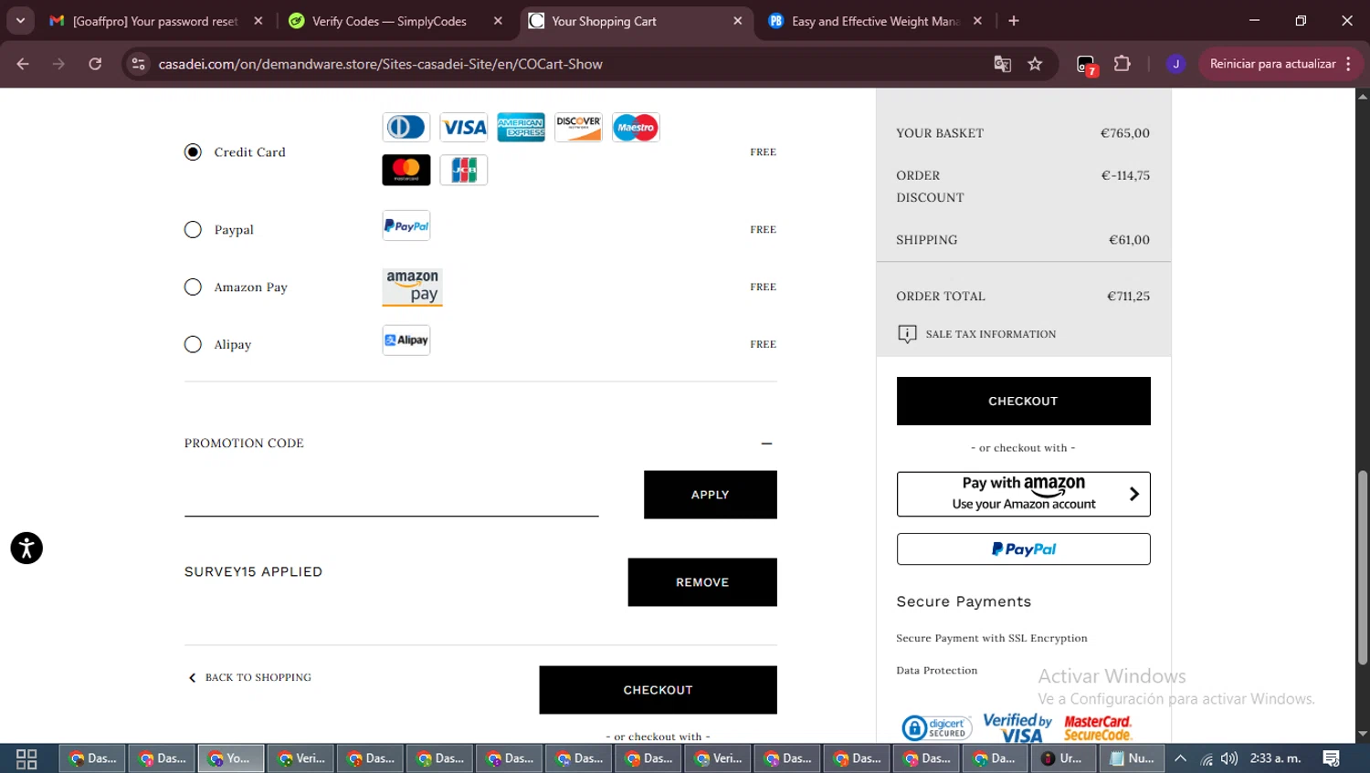Click the American Express card logo
This screenshot has height=773, width=1370.
[522, 127]
